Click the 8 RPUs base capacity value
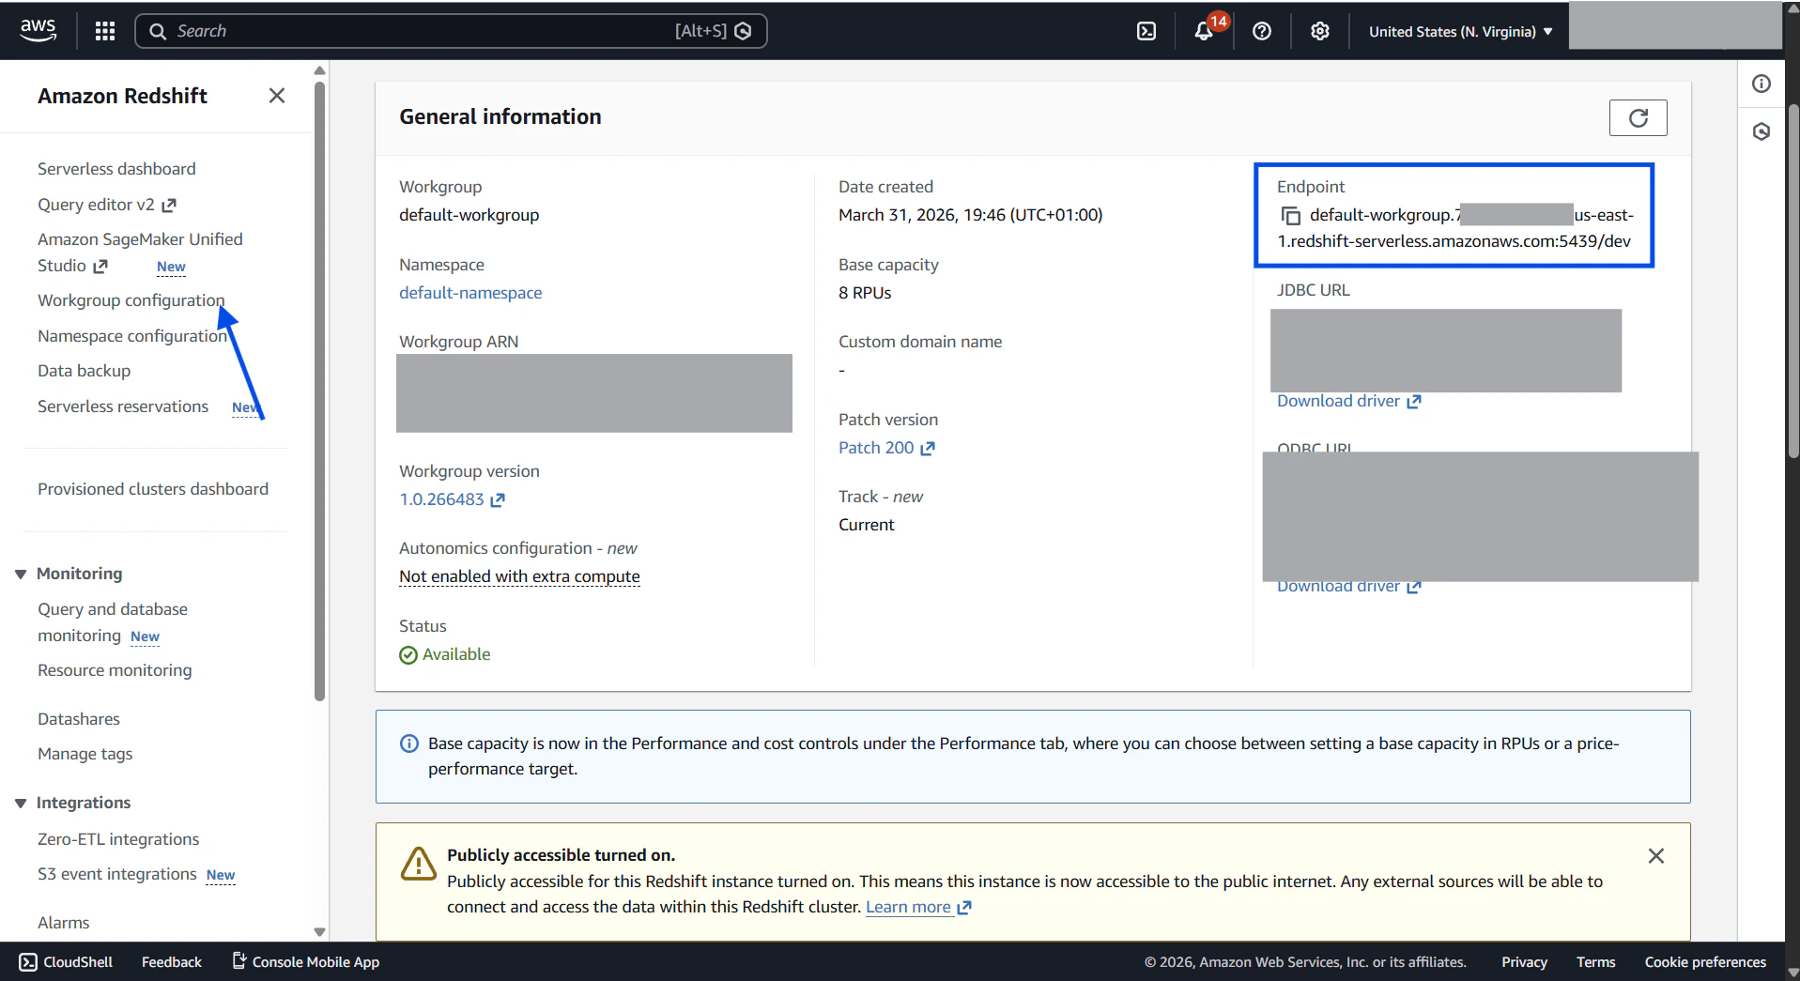Screen dimensions: 1800x981 tap(865, 293)
